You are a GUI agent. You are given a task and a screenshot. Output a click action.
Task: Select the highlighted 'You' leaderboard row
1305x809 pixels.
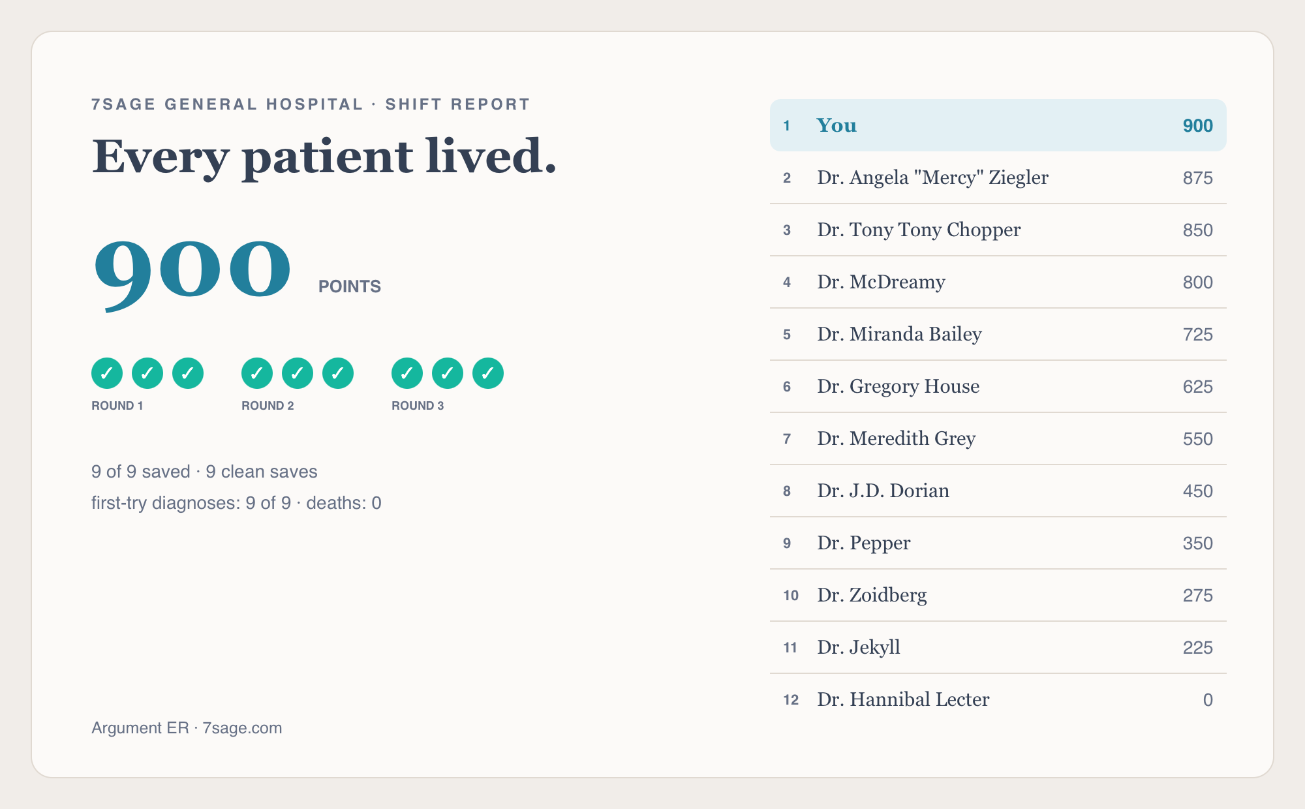(x=998, y=125)
